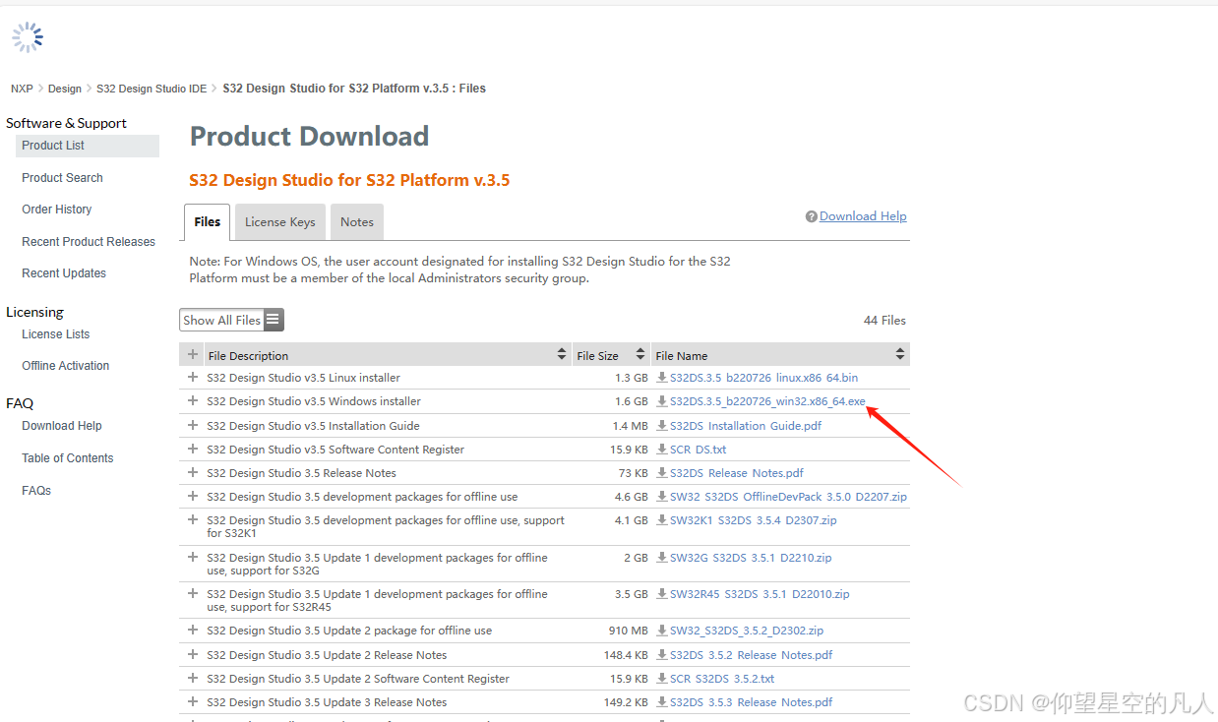1218x722 pixels.
Task: Sort by File Size column arrows
Action: point(640,354)
